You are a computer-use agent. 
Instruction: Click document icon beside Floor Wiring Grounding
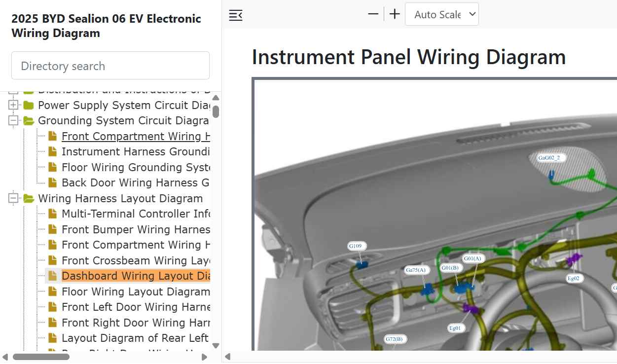[x=52, y=167]
